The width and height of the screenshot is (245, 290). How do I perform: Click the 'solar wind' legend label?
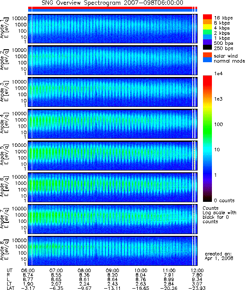tap(226, 56)
